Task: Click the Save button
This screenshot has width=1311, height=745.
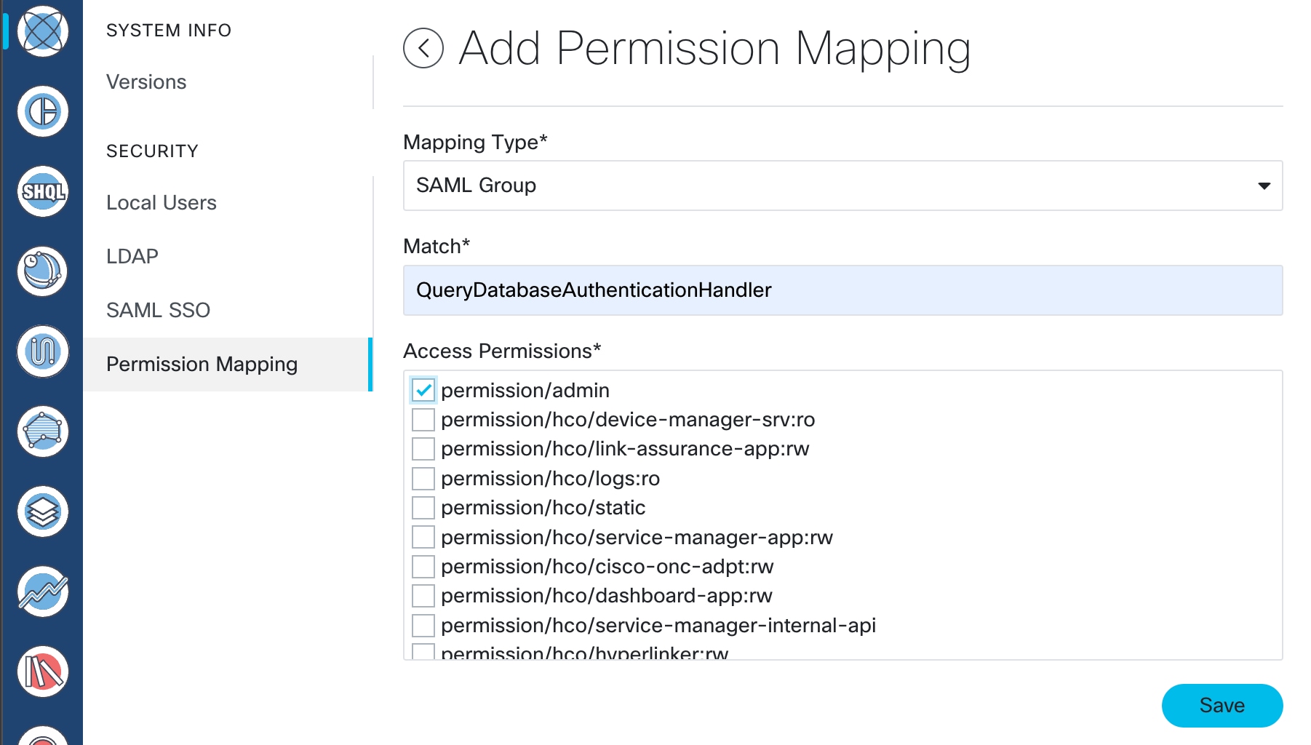Action: [1222, 706]
